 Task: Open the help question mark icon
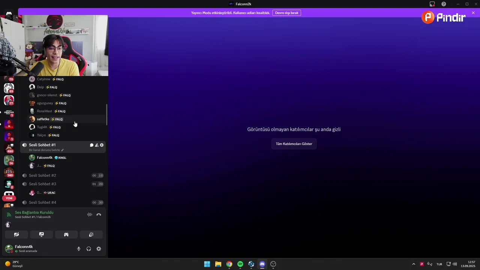[444, 4]
